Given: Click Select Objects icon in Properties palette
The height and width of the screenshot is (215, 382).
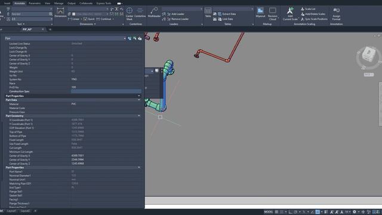Looking at the screenshot, I should (x=135, y=38).
